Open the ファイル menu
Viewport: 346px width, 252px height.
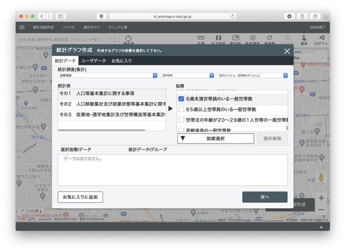68,27
